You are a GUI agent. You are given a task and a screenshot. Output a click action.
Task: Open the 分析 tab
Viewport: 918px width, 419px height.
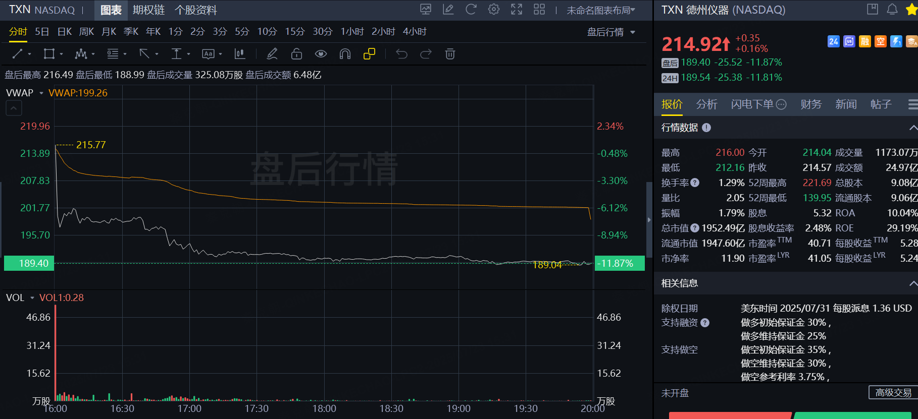tap(706, 104)
